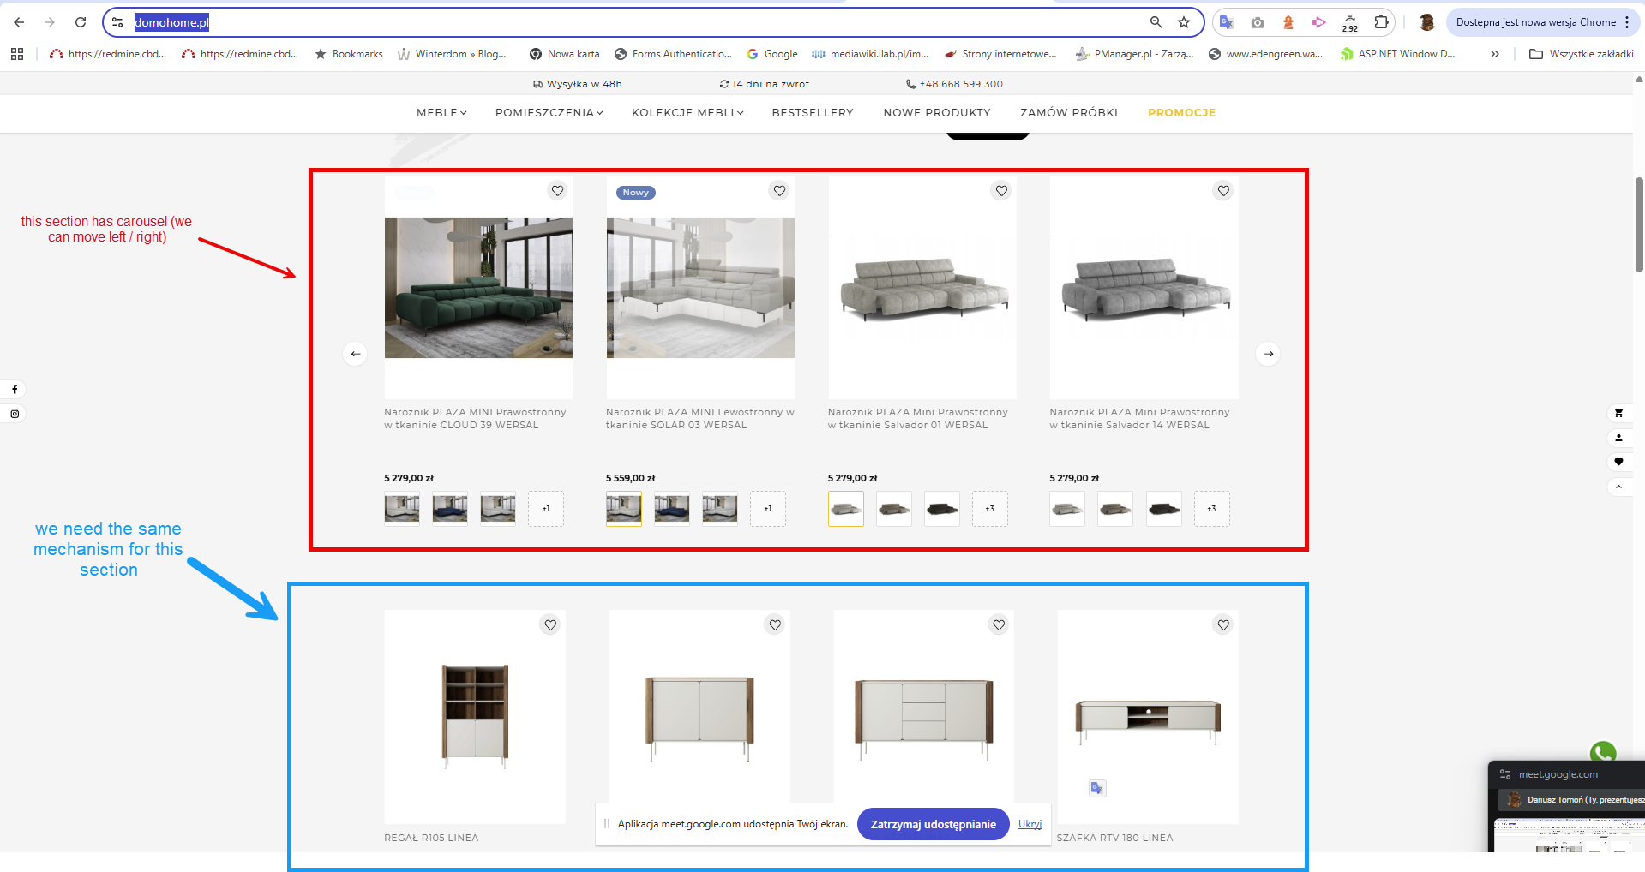Open the user account side icon
The image size is (1645, 872).
pos(1618,438)
